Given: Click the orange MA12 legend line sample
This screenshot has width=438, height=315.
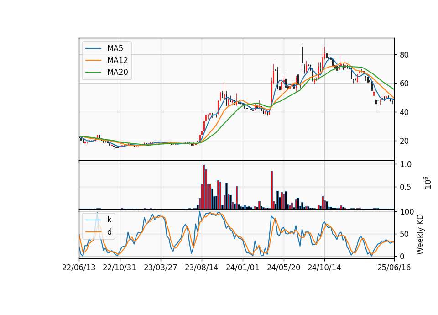Looking at the screenshot, I should (93, 60).
